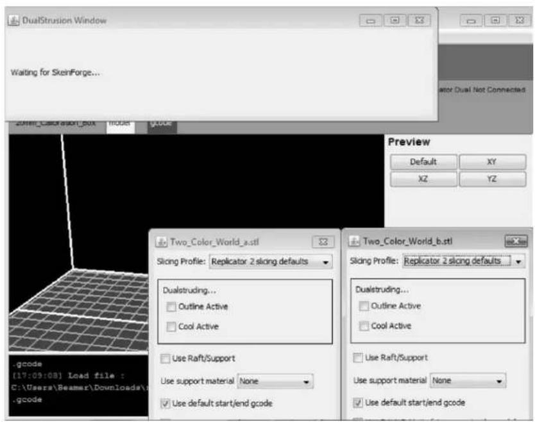Close the Two_Color_World_b.stl dialog
The width and height of the screenshot is (535, 422).
coord(516,241)
